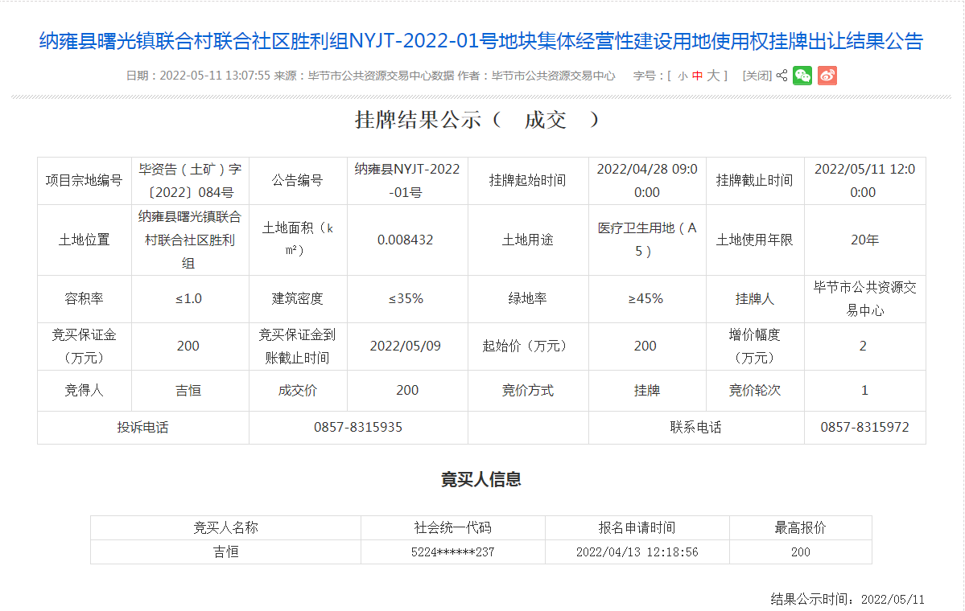Click the announcement number 纳雍县NYJT-2022-01号 cell
The image size is (965, 611).
click(407, 181)
